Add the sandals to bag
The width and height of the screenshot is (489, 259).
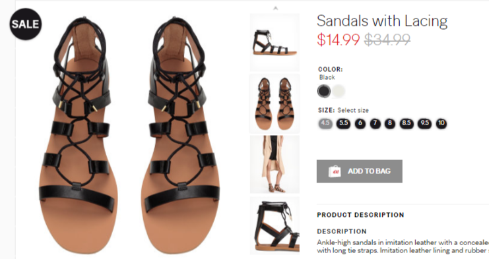pyautogui.click(x=359, y=171)
